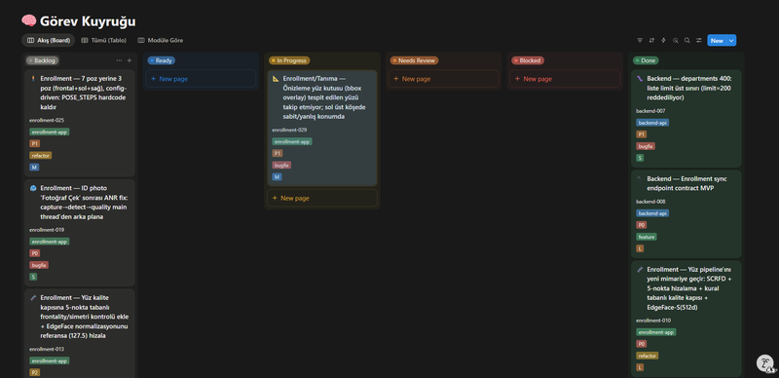Expand the dropdown arrow beside New

731,40
